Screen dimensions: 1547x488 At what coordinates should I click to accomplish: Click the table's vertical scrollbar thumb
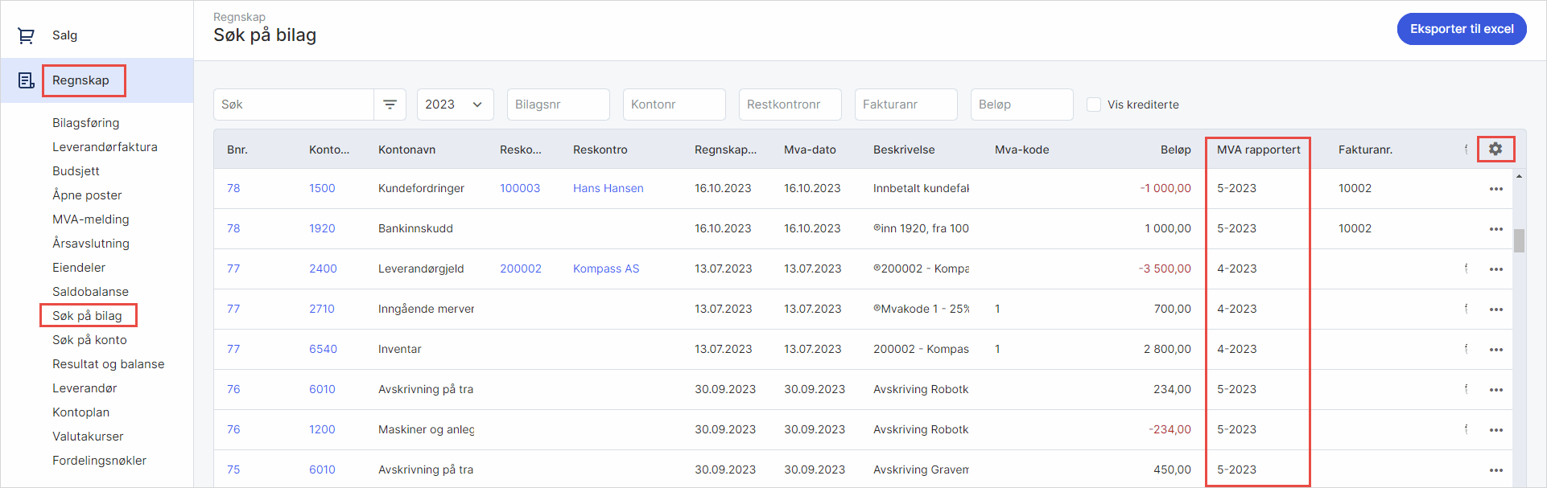1519,240
